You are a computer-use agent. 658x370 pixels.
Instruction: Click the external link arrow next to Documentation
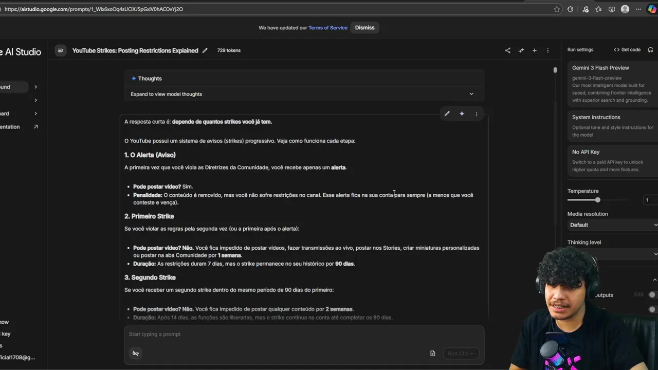coord(35,127)
